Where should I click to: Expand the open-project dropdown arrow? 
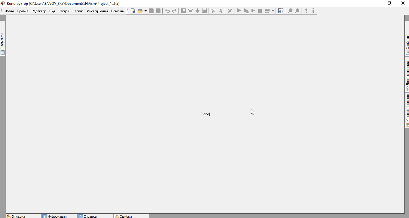[145, 11]
